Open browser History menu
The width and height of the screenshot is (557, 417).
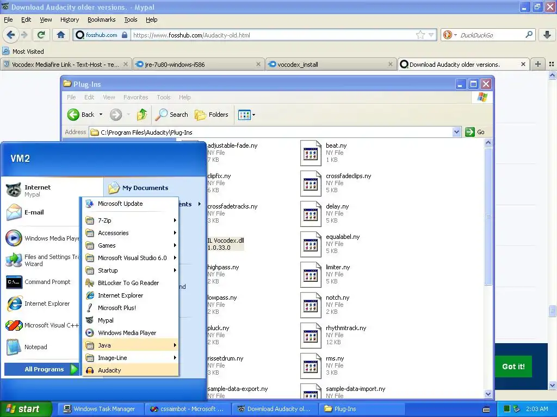point(70,20)
